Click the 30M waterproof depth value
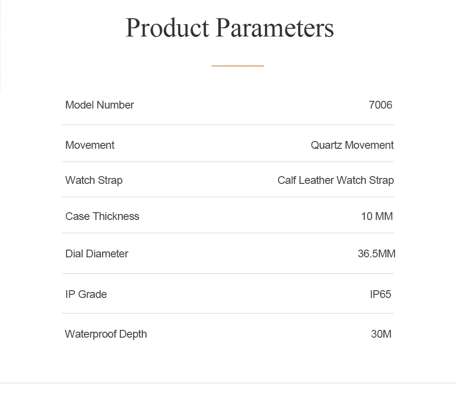This screenshot has height=402, width=456. click(x=381, y=334)
